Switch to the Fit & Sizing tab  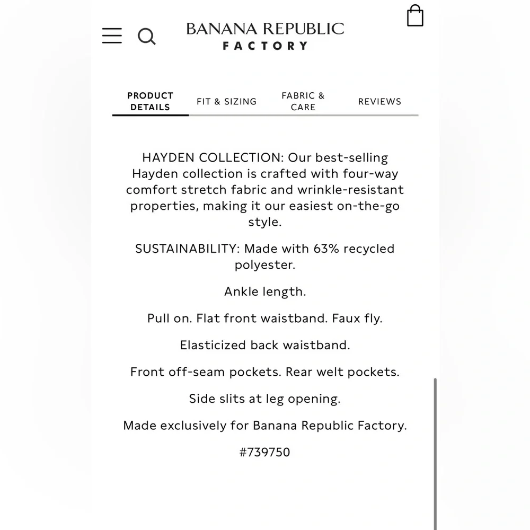pos(226,101)
